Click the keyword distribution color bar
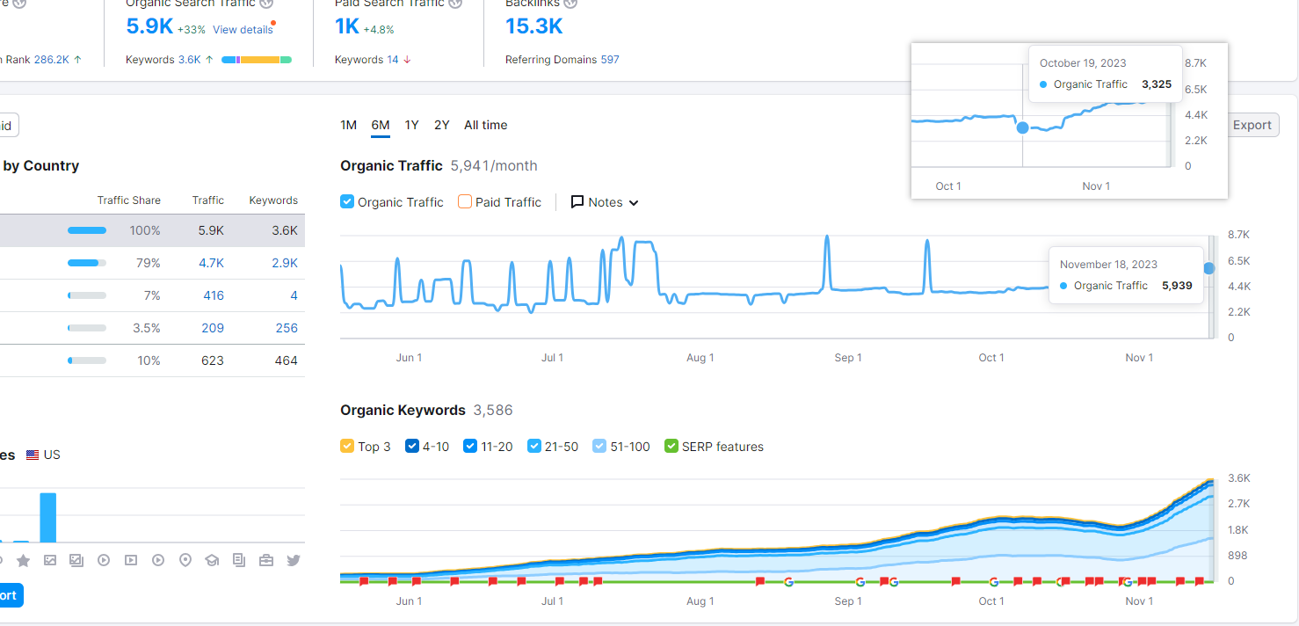This screenshot has width=1299, height=626. (257, 60)
